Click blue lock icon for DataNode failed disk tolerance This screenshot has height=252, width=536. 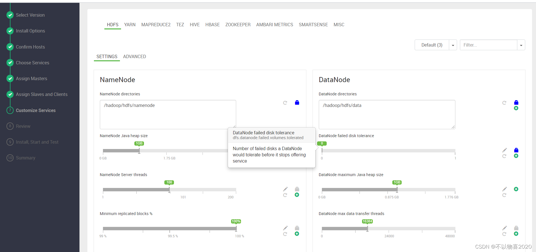tap(516, 150)
